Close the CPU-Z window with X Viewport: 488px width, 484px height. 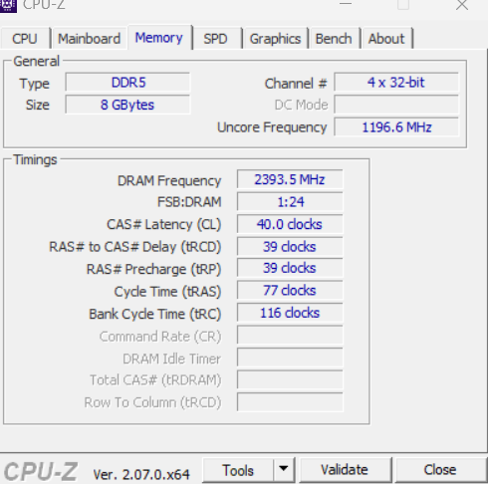tap(462, 5)
